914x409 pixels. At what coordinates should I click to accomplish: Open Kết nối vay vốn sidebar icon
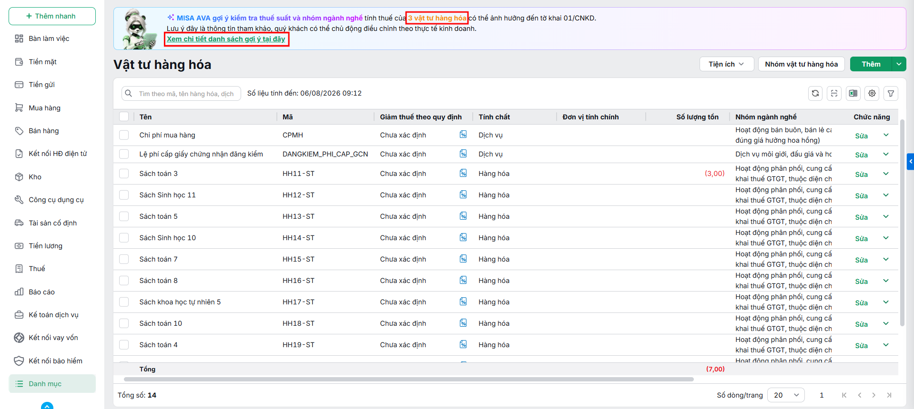(19, 338)
